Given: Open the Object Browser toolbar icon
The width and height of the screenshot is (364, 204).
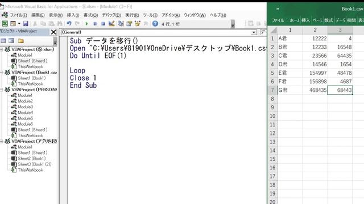Looking at the screenshot, I should 138,24.
